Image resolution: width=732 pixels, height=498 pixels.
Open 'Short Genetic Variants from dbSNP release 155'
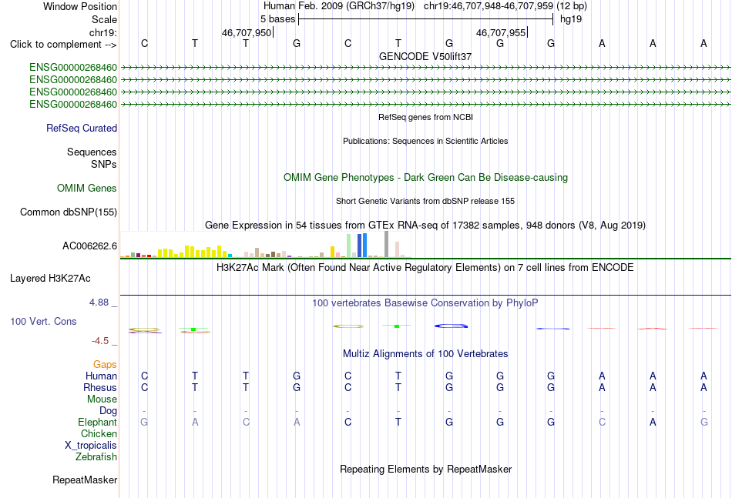[x=425, y=201]
